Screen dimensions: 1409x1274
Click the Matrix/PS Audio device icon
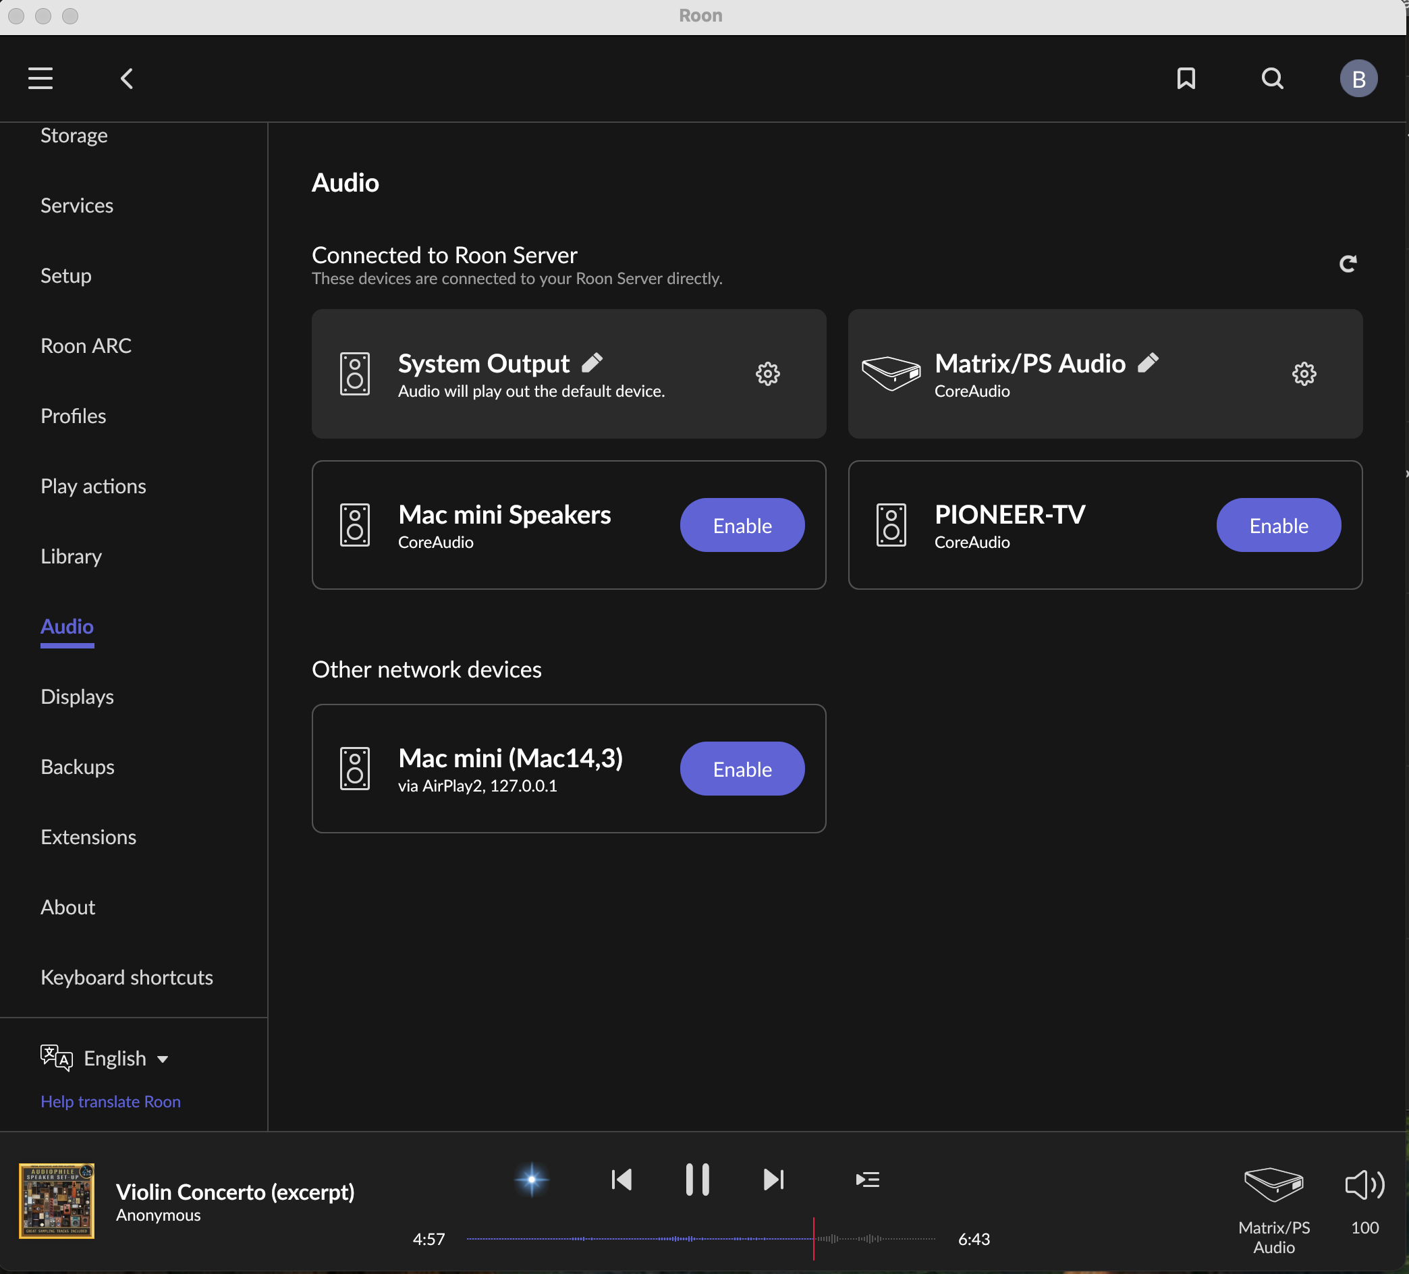point(891,373)
